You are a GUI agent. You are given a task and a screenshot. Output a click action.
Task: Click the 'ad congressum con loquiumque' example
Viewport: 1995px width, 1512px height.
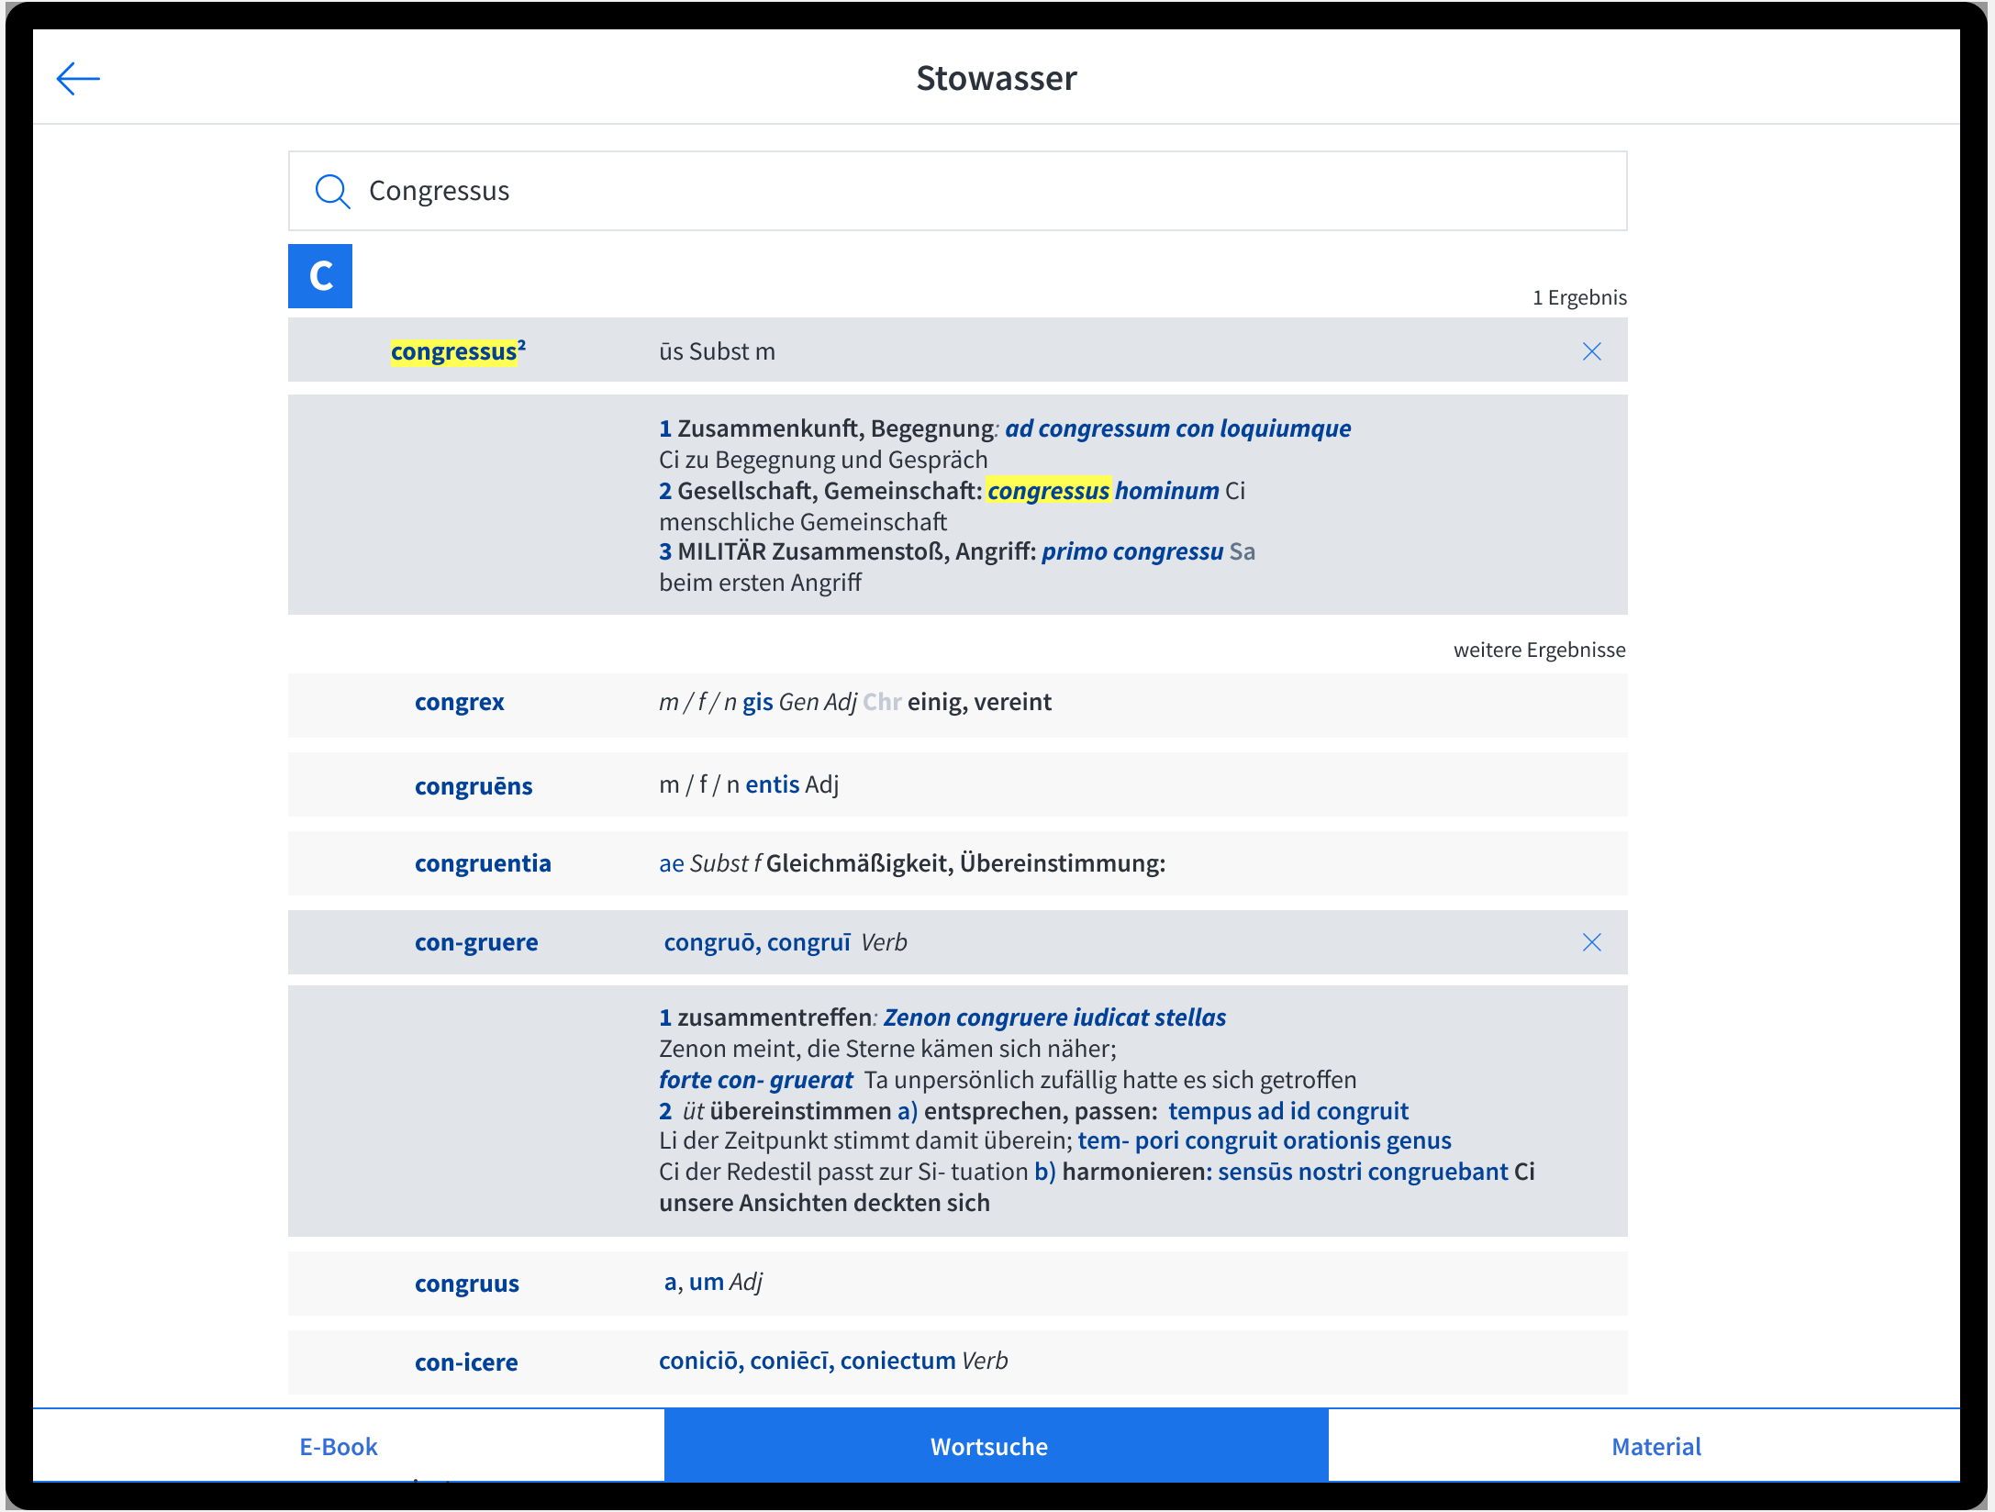point(1178,428)
